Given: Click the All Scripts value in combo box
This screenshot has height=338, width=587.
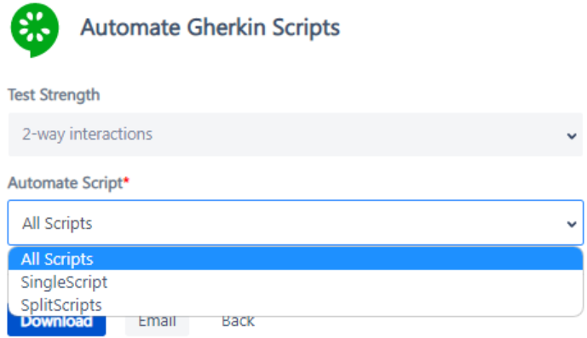Looking at the screenshot, I should coord(57,223).
